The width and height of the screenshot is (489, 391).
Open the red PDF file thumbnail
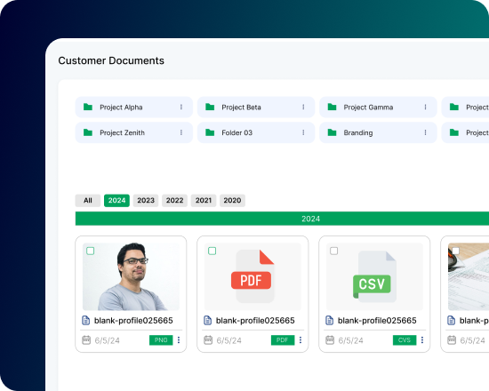tap(253, 276)
